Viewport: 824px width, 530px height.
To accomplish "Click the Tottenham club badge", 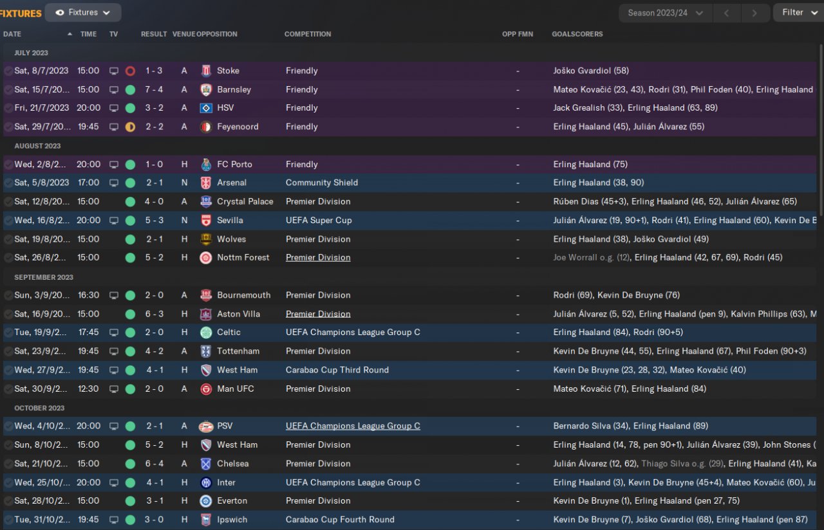I will pyautogui.click(x=206, y=351).
